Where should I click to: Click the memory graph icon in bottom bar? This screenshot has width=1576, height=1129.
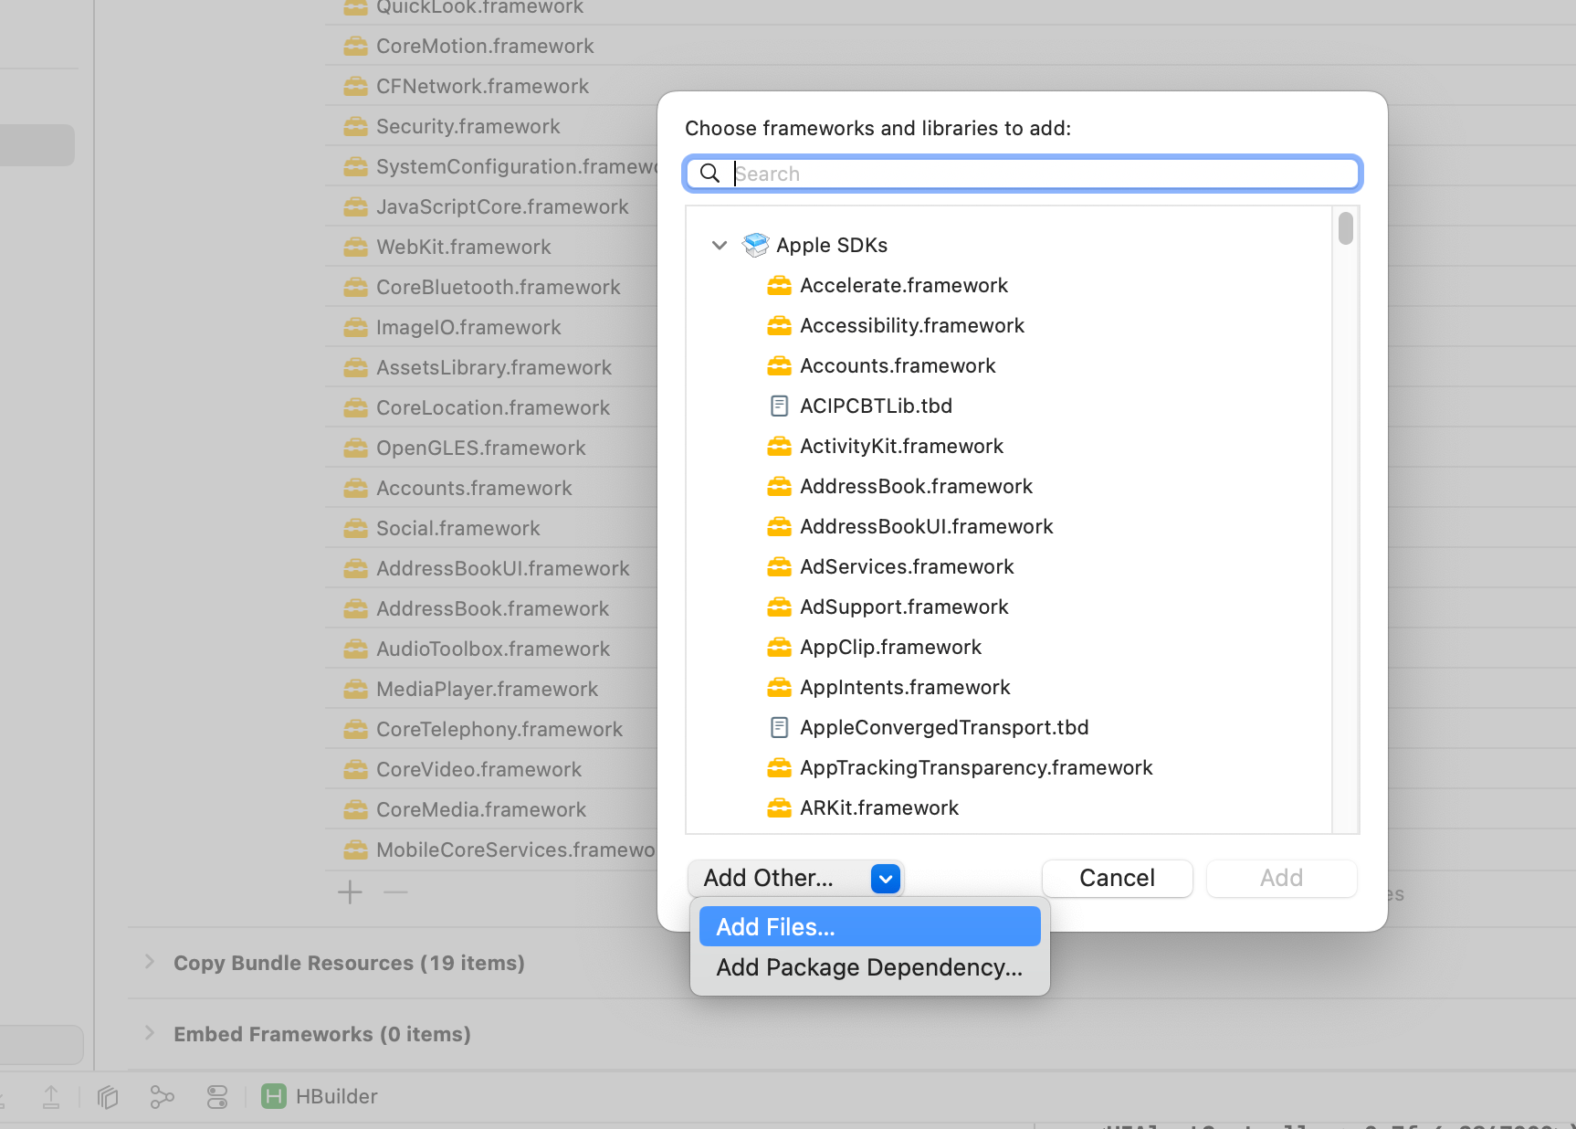point(162,1096)
